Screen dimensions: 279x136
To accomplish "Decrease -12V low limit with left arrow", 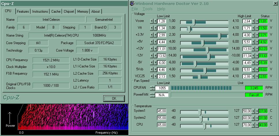I will tap(151, 56).
